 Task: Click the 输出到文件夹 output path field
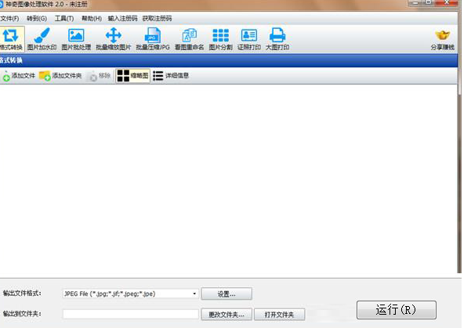coord(129,314)
